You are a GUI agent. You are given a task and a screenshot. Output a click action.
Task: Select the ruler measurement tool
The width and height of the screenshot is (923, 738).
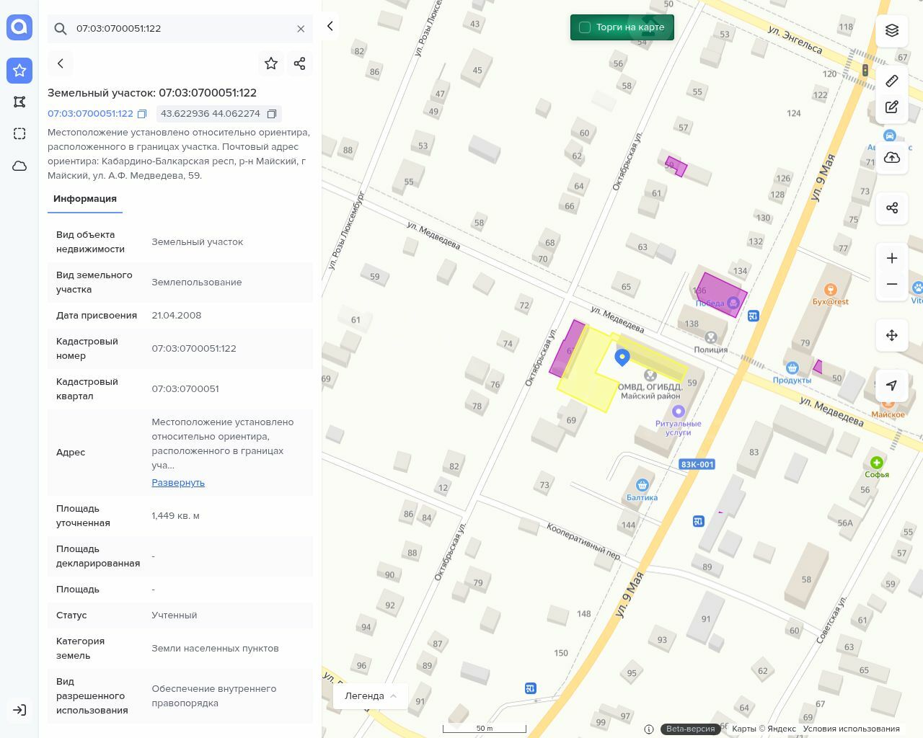[892, 81]
